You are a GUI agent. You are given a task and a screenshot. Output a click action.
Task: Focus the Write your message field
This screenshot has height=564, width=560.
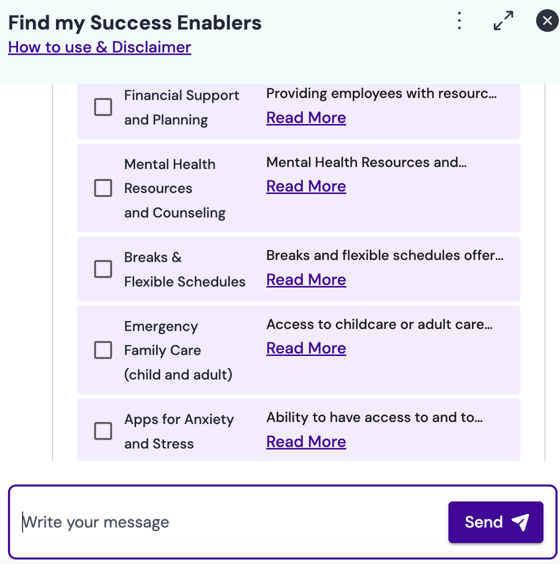pos(226,522)
